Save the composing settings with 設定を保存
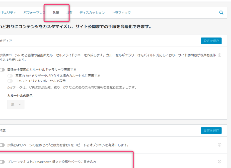The width and height of the screenshot is (231, 168). tap(211, 130)
